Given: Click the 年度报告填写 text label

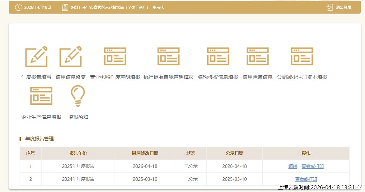Looking at the screenshot, I should 36,77.
